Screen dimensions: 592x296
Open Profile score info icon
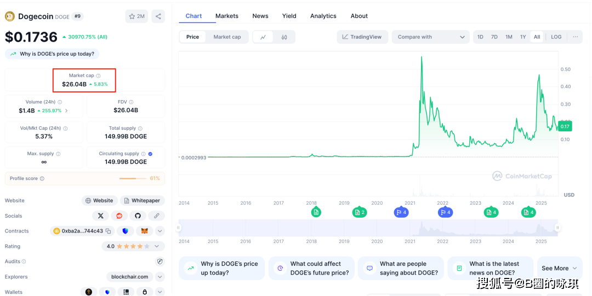pyautogui.click(x=42, y=178)
